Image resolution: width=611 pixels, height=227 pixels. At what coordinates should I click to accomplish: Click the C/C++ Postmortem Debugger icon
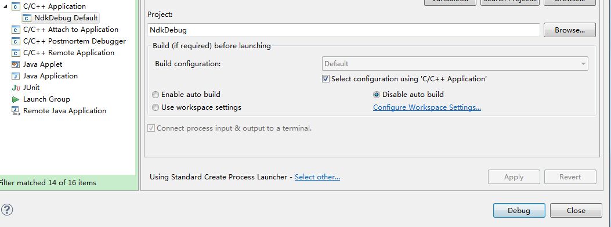[x=16, y=41]
